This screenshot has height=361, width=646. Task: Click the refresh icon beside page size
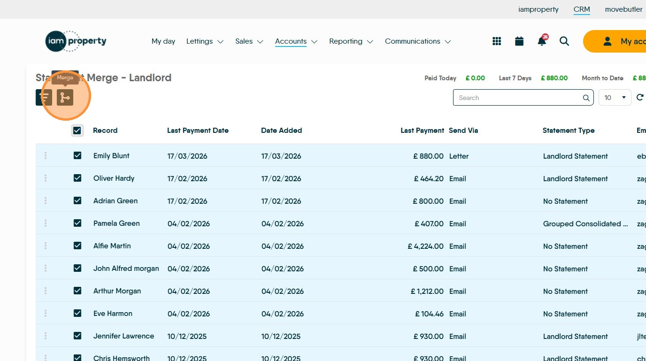coord(640,98)
